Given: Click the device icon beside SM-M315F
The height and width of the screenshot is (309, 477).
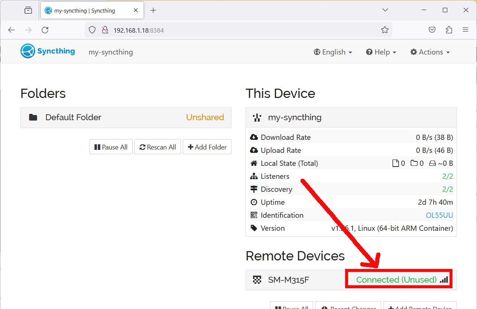Looking at the screenshot, I should [257, 279].
